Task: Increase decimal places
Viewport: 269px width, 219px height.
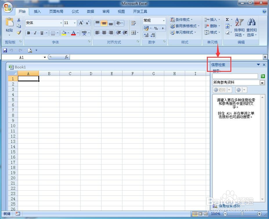Action: click(146, 35)
